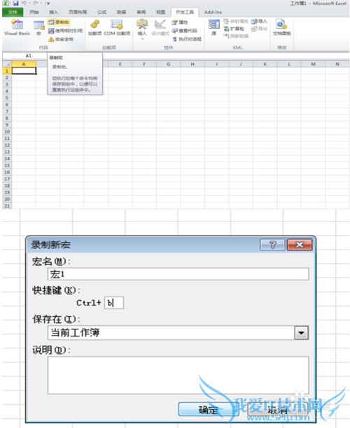Click View Code (查看代码)

click(x=184, y=31)
